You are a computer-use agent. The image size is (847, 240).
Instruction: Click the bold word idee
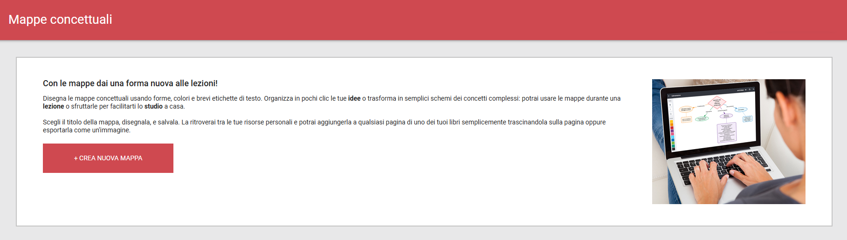click(354, 98)
